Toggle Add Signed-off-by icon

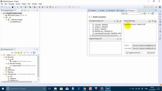[x=152, y=21]
